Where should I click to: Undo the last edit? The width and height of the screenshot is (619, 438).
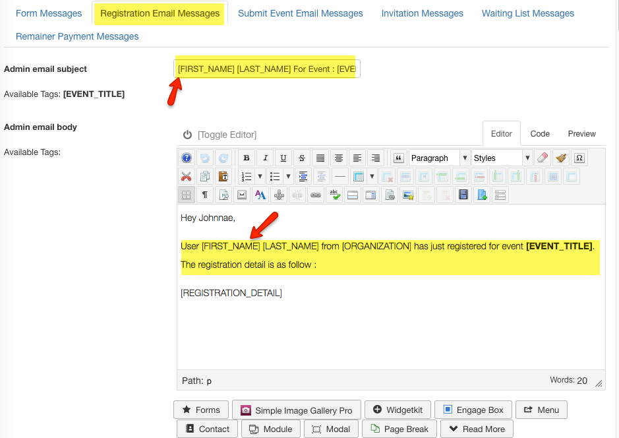204,158
